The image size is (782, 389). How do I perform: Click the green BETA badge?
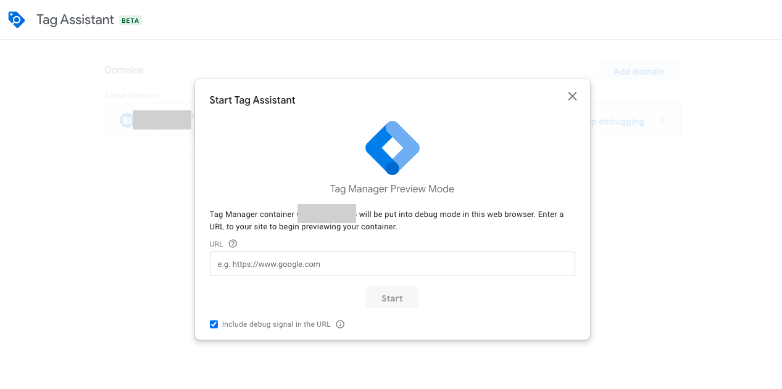click(x=130, y=20)
